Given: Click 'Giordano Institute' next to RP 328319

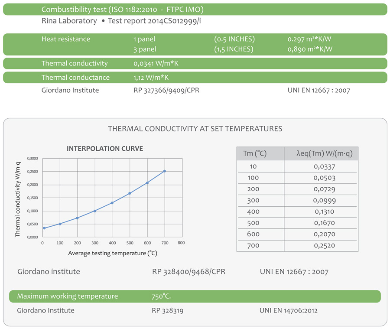Looking at the screenshot, I should [x=45, y=311].
